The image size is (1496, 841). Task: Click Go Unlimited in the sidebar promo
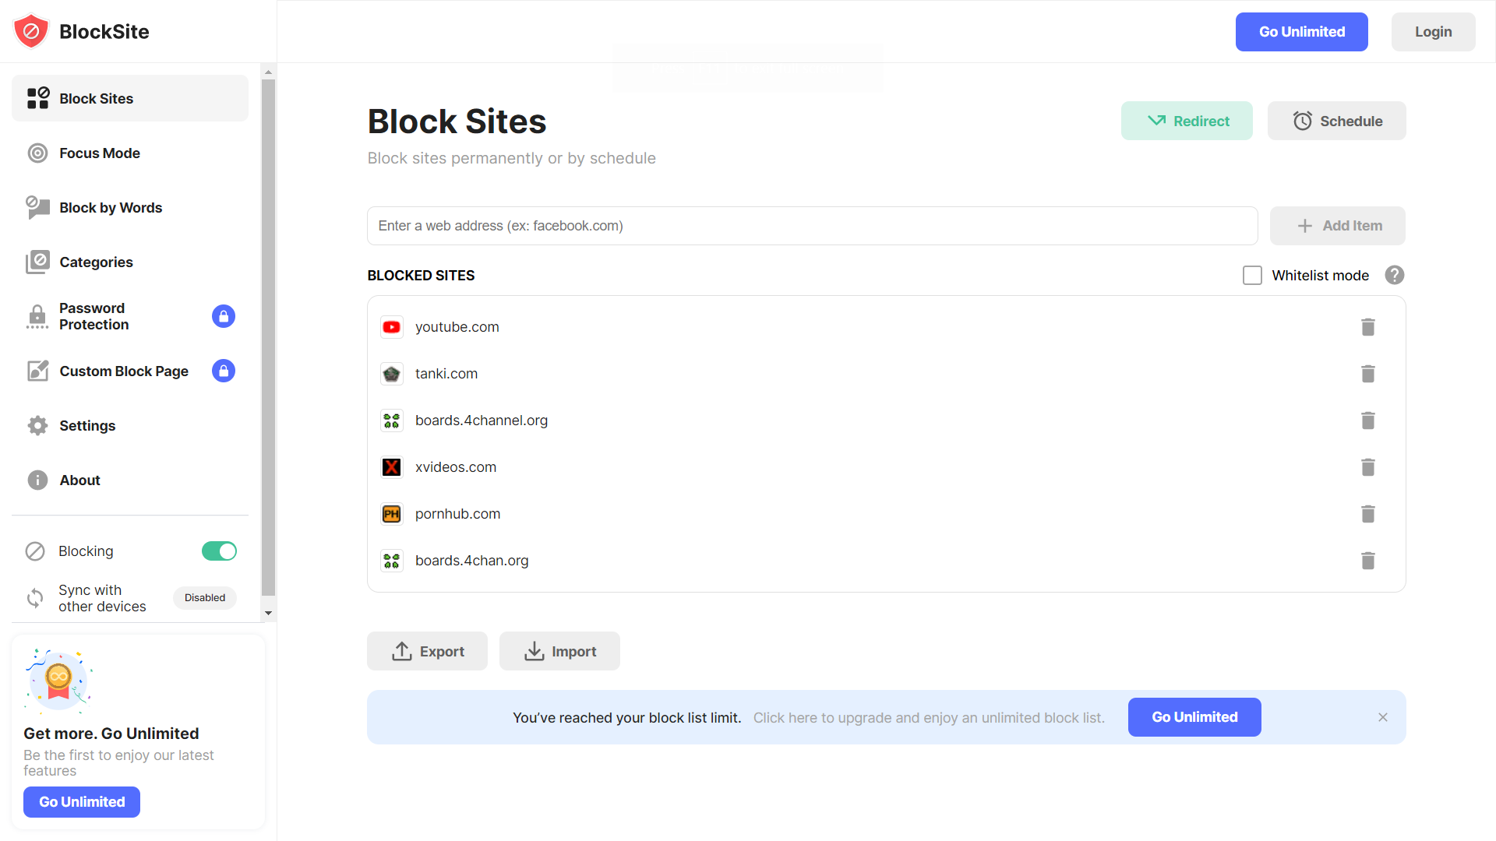coord(82,802)
